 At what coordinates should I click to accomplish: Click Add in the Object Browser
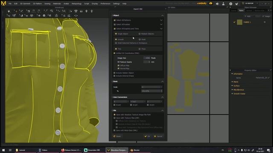tap(247, 16)
